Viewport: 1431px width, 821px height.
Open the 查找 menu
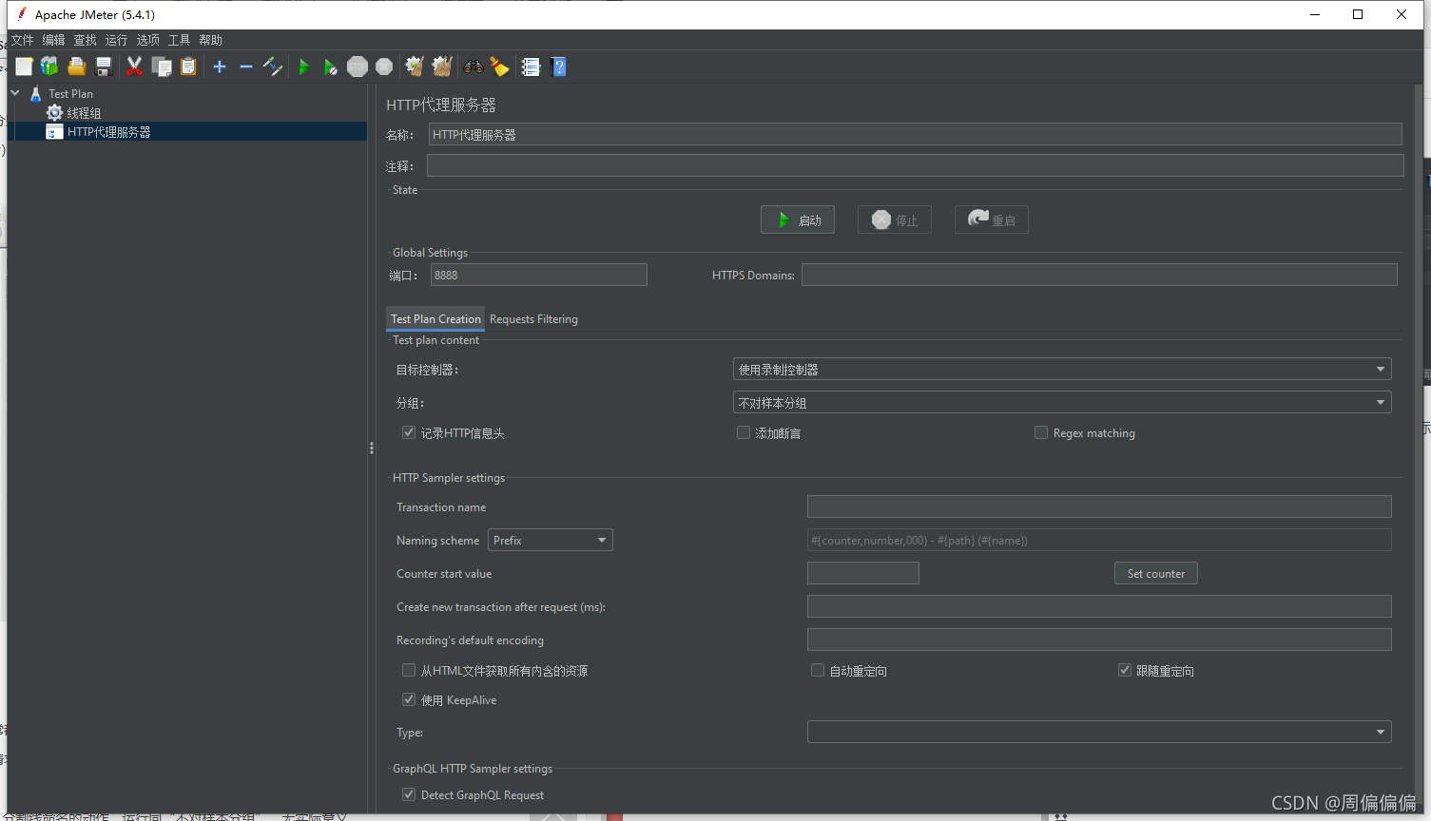click(85, 40)
